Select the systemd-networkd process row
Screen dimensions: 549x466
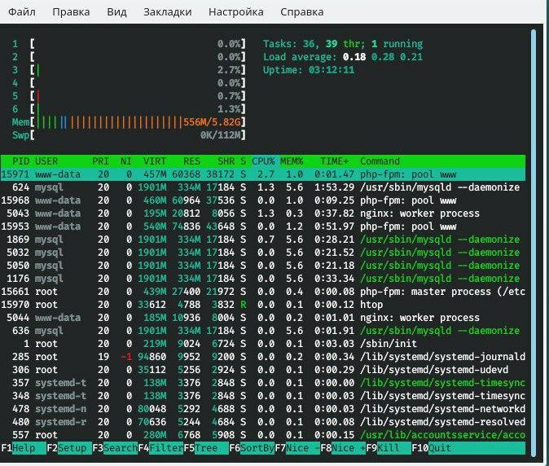click(x=263, y=409)
